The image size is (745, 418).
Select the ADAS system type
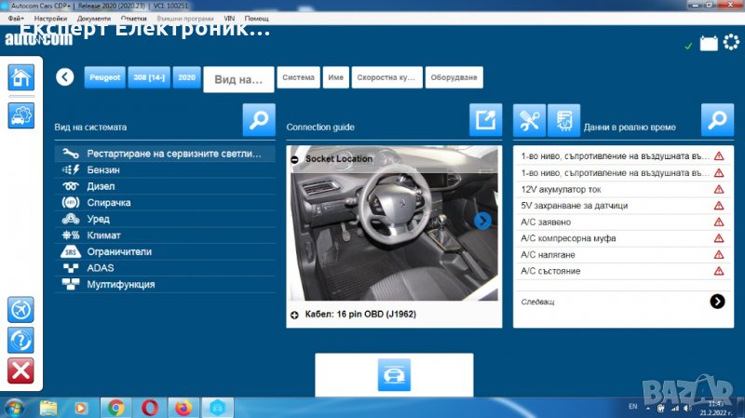pyautogui.click(x=165, y=268)
